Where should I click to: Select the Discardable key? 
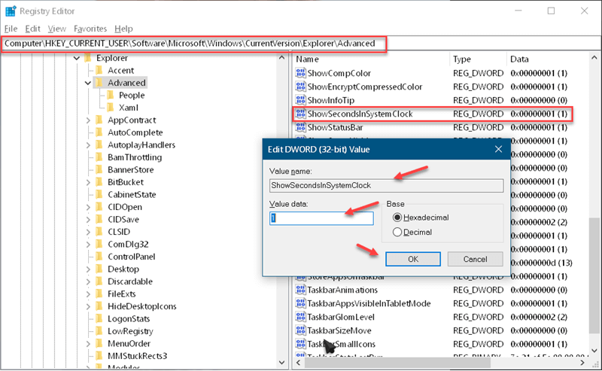[x=129, y=281]
